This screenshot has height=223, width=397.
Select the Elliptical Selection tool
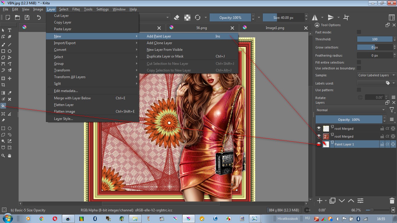(x=10, y=128)
